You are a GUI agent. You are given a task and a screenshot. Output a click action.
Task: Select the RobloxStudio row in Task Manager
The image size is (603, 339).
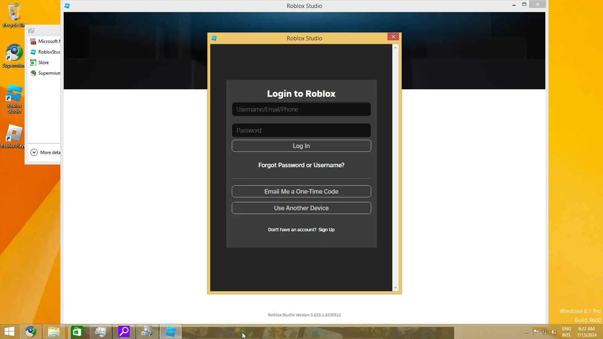(44, 52)
